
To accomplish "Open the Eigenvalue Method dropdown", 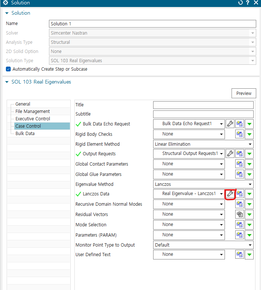I will click(203, 184).
